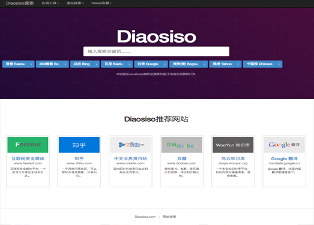The width and height of the screenshot is (314, 225).
Task: Expand the Baidu search dropdown arrow
Action: point(130,64)
